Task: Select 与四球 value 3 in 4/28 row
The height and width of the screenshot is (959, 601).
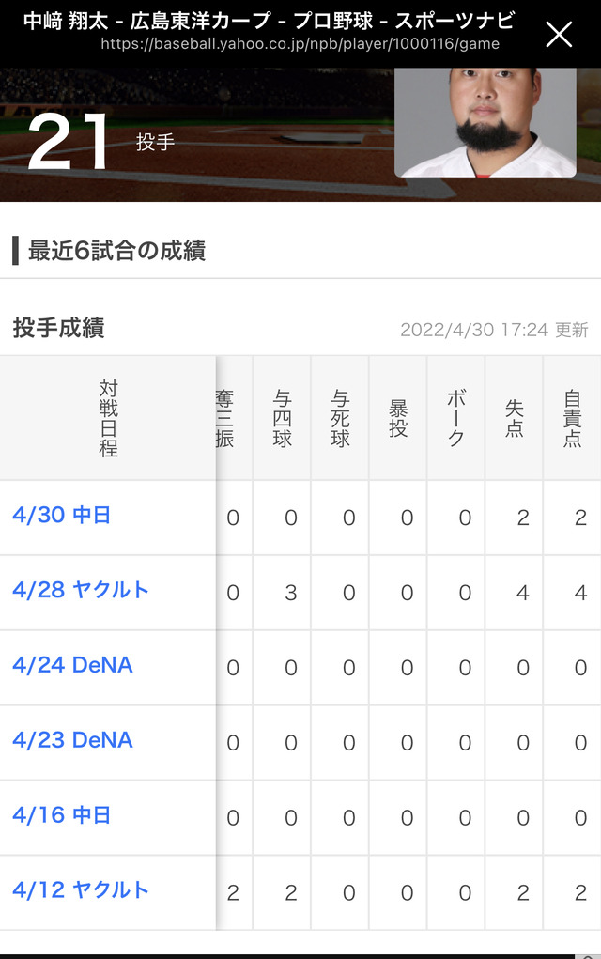Action: 290,593
